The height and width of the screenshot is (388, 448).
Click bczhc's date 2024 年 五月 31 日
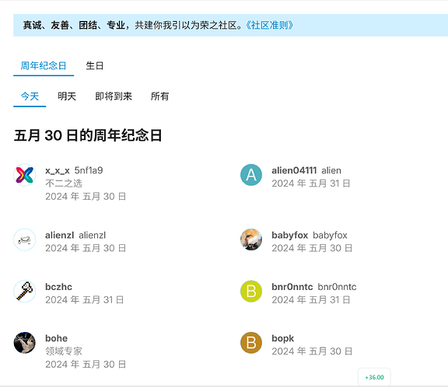pos(84,299)
